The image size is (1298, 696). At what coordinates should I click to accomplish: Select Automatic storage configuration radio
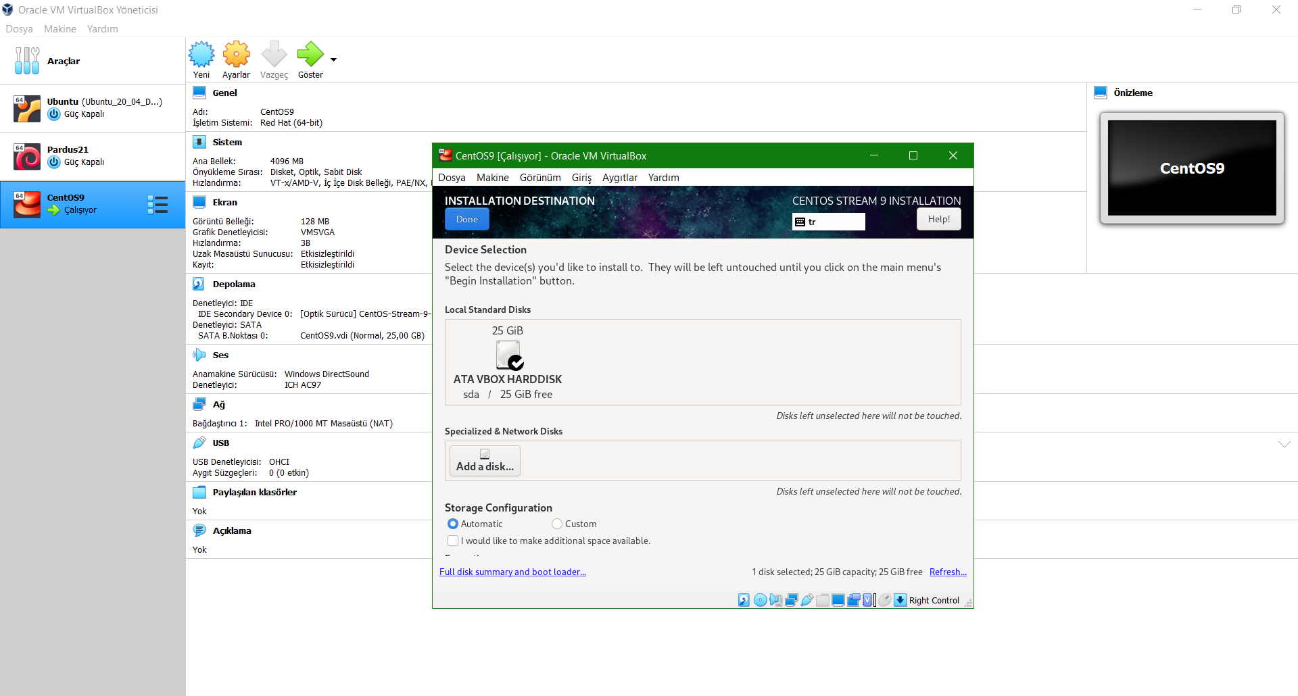point(453,524)
